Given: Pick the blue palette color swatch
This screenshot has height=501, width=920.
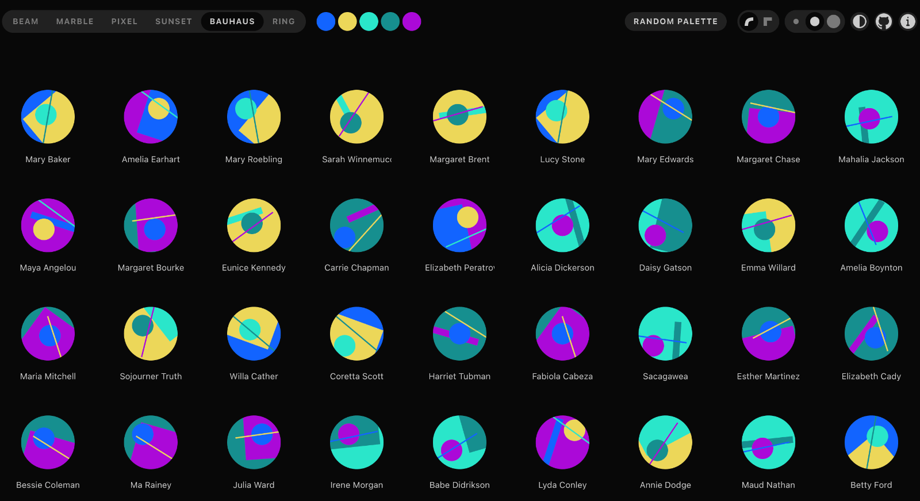Looking at the screenshot, I should pyautogui.click(x=326, y=22).
